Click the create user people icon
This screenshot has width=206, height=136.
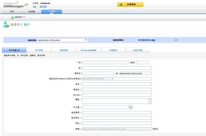click(6, 25)
